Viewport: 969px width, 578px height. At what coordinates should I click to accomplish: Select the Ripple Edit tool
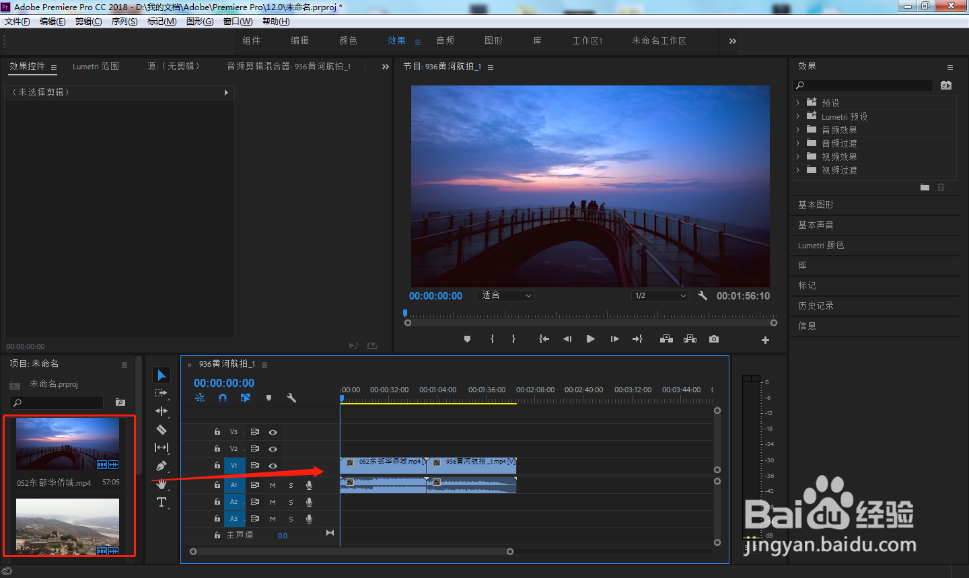point(161,411)
